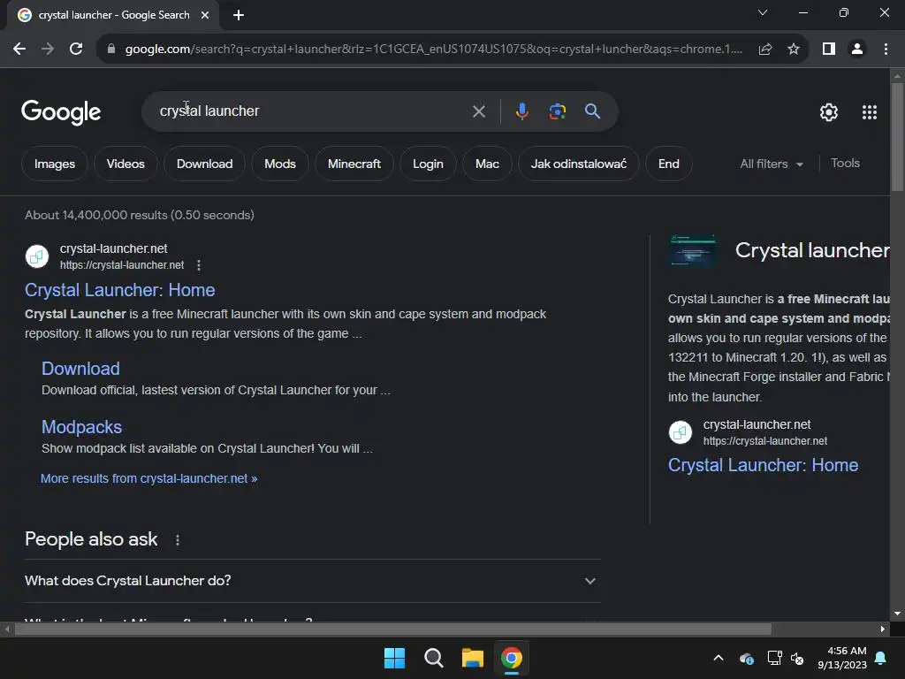The image size is (905, 679).
Task: Open the Windows Start menu
Action: tap(395, 658)
